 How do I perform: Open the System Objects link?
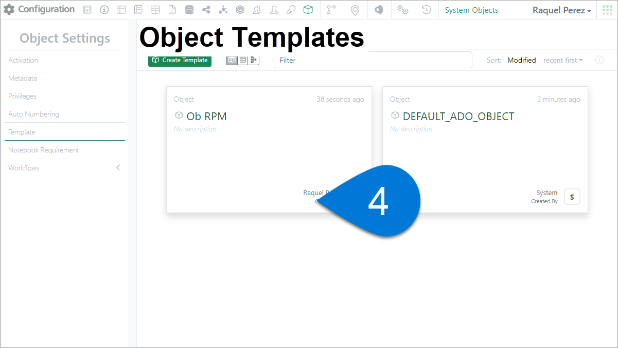(471, 10)
